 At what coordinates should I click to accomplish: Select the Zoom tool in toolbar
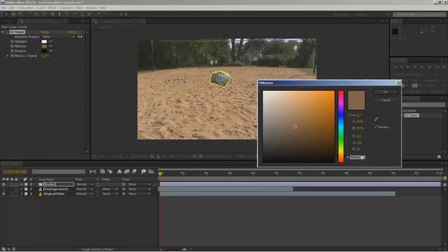[x=20, y=14]
